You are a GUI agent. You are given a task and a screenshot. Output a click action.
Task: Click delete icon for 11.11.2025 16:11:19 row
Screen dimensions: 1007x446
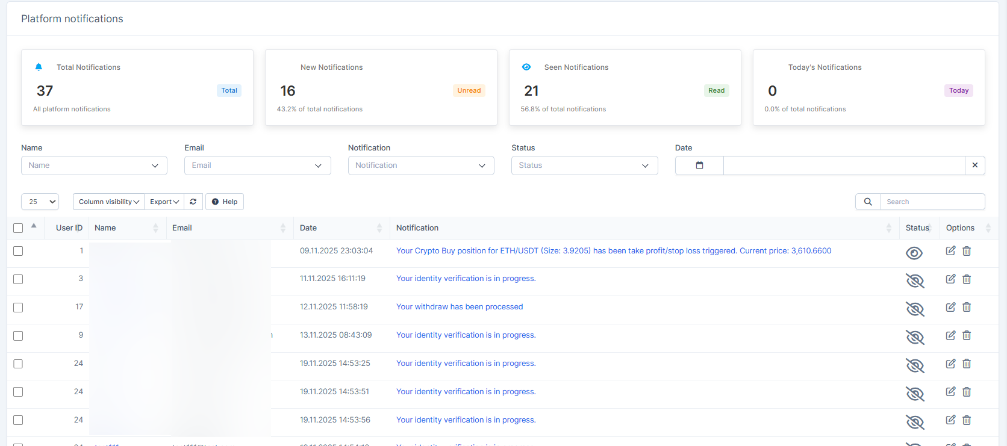click(967, 279)
